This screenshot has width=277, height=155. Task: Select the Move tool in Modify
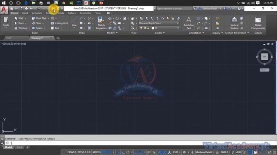110,18
